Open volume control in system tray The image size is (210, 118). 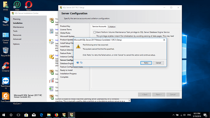[184, 115]
